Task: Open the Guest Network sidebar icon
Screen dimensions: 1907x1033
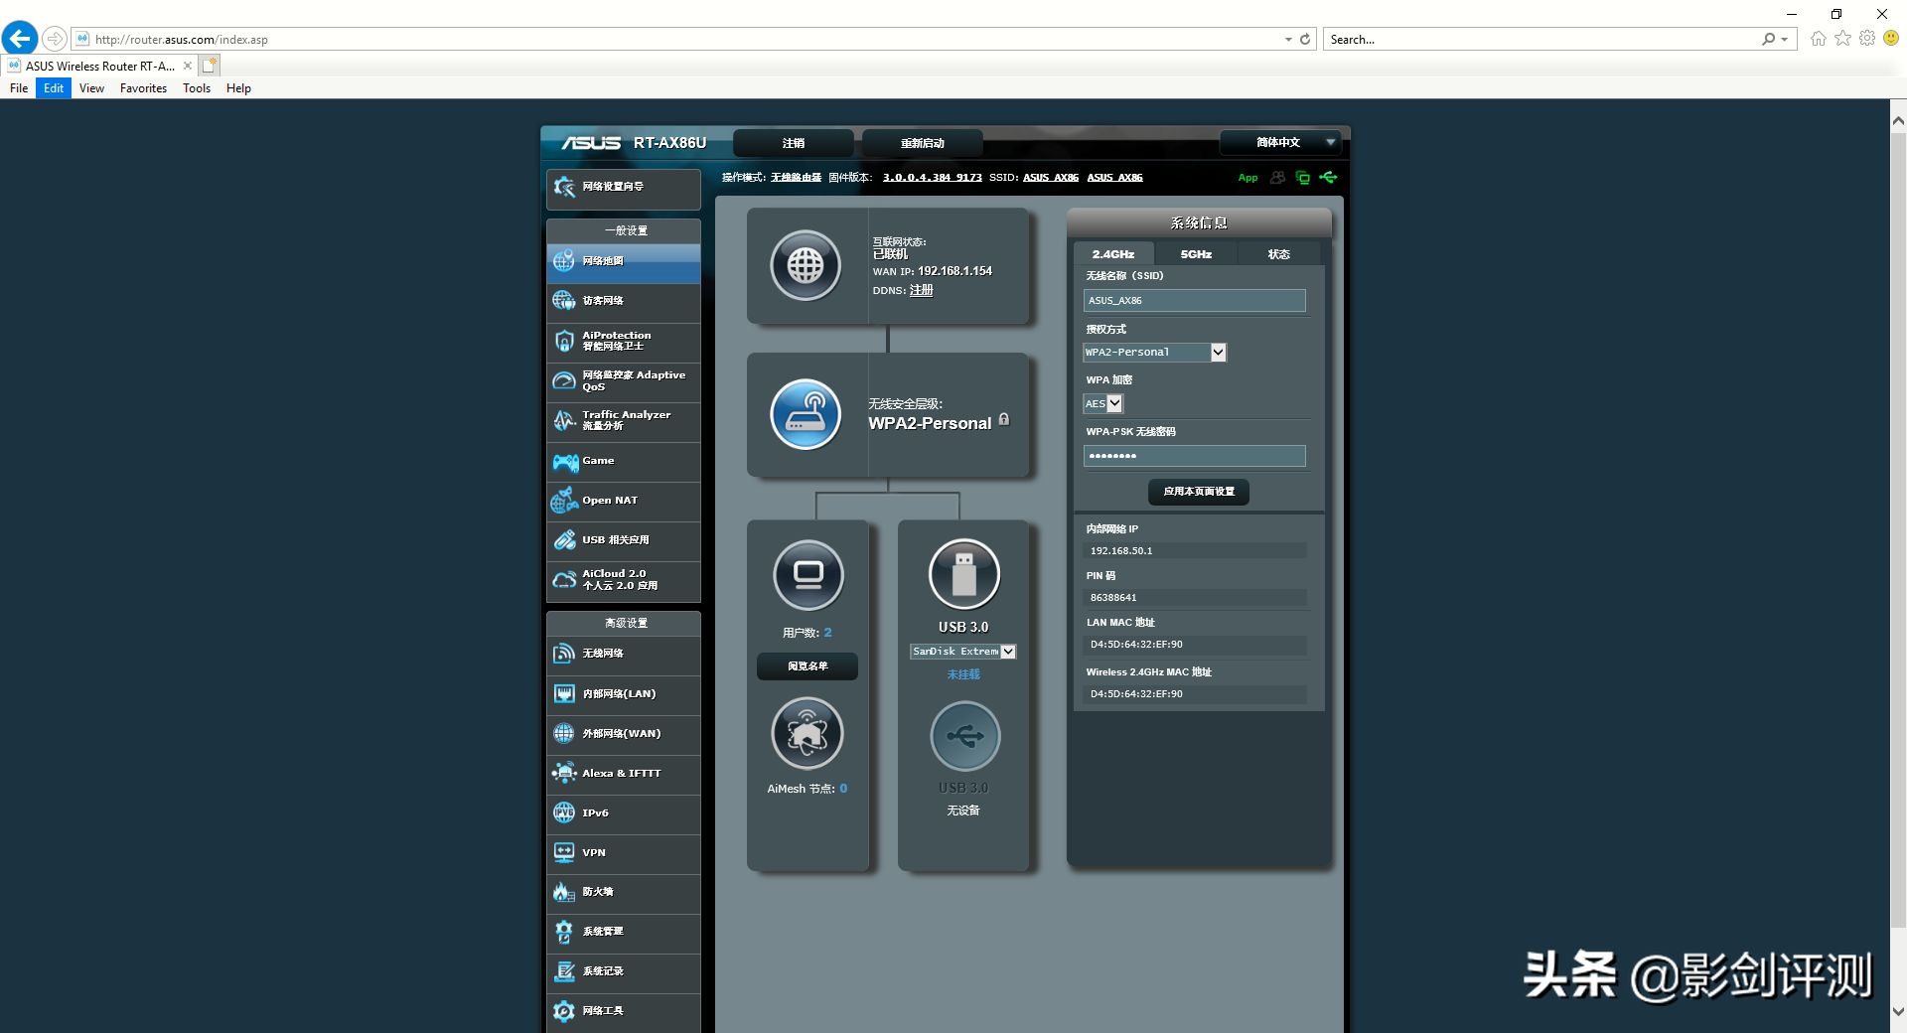Action: click(564, 300)
